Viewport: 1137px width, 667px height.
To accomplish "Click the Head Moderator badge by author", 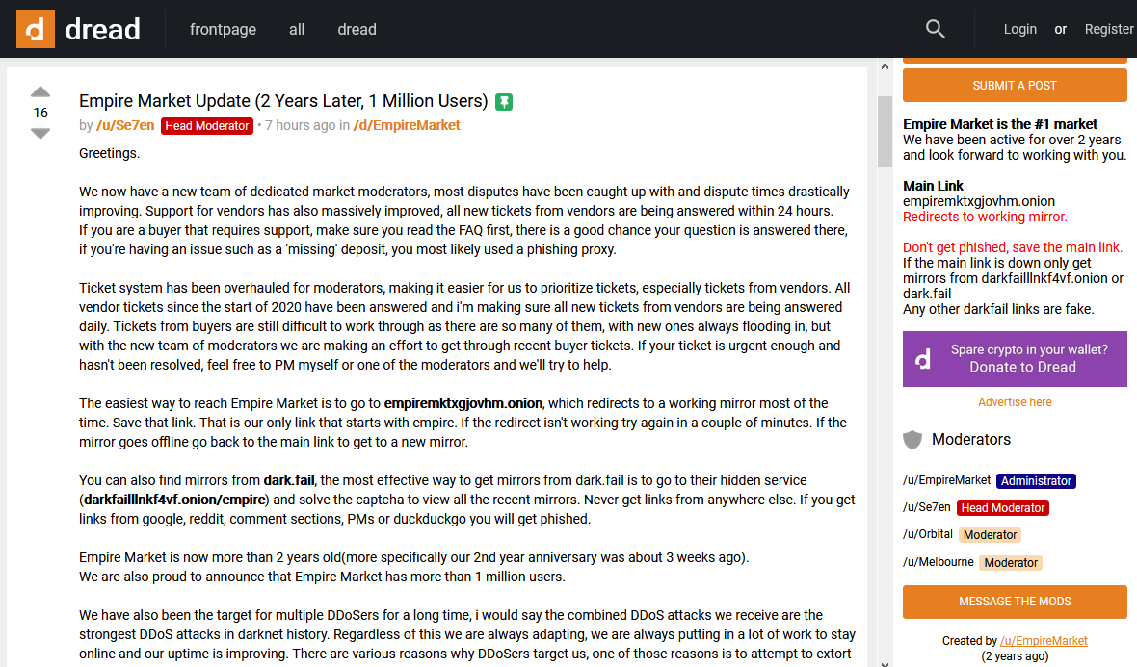I will tap(206, 126).
